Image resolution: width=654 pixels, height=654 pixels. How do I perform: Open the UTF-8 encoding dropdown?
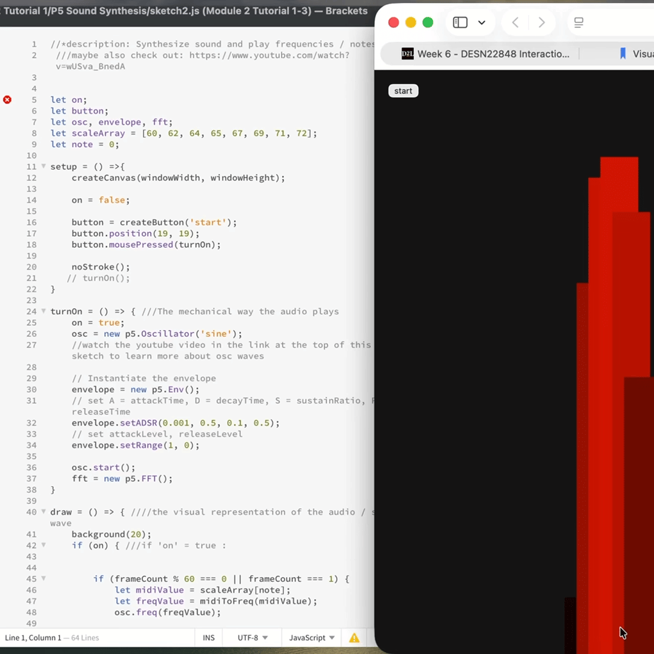253,638
